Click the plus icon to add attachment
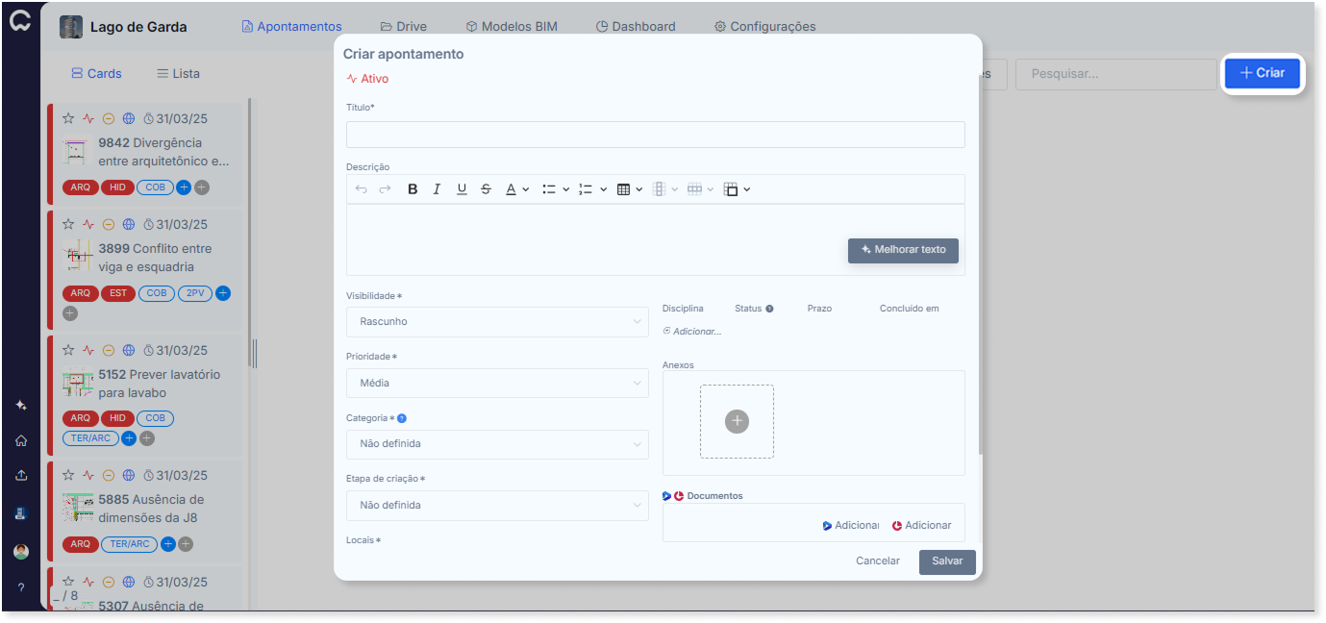The height and width of the screenshot is (623, 1326). coord(737,421)
